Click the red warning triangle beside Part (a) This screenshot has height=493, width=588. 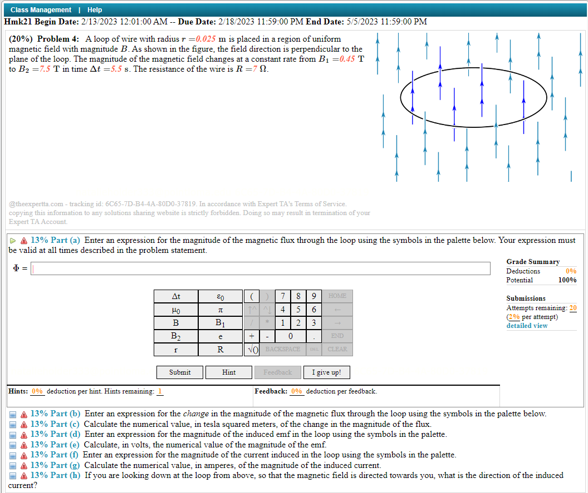[23, 240]
